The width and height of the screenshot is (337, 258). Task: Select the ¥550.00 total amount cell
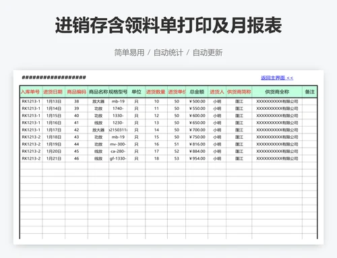197,108
